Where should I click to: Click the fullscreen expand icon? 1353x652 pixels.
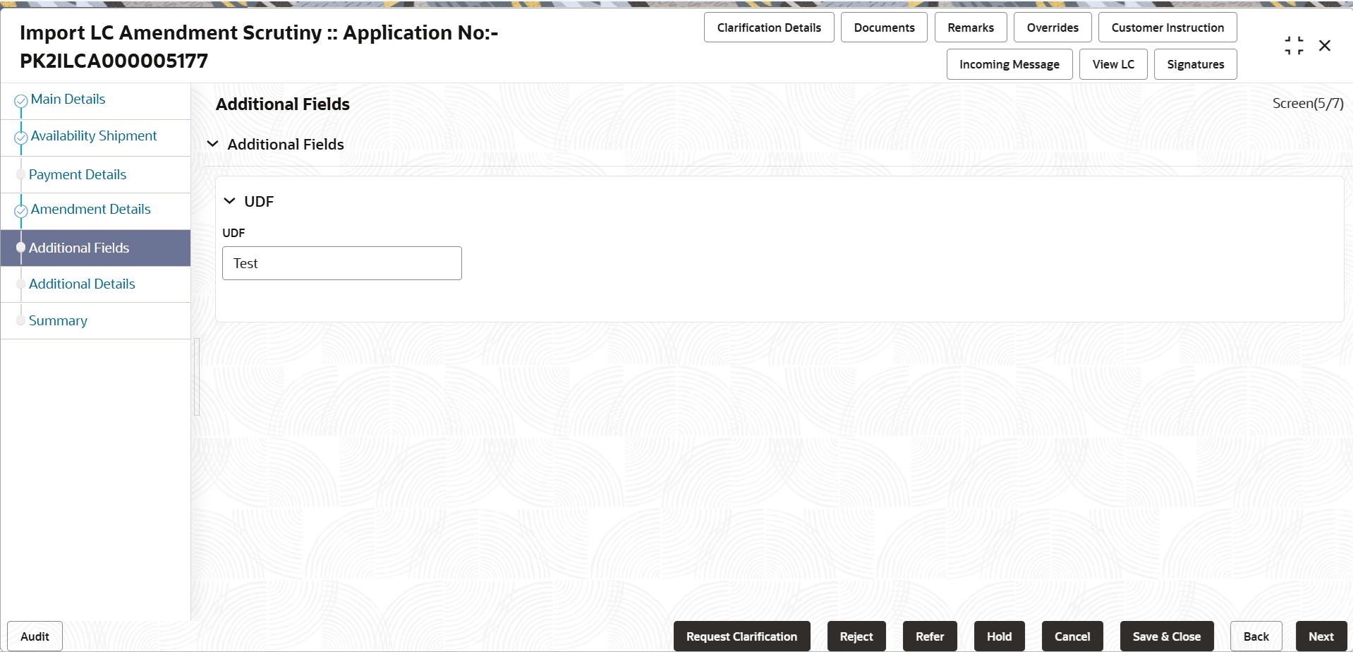1294,44
